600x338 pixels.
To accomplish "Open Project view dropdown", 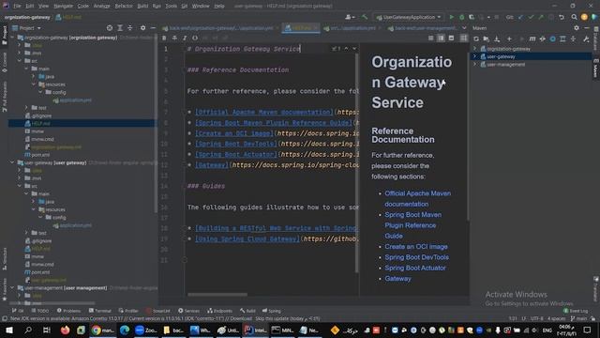I will click(x=27, y=28).
